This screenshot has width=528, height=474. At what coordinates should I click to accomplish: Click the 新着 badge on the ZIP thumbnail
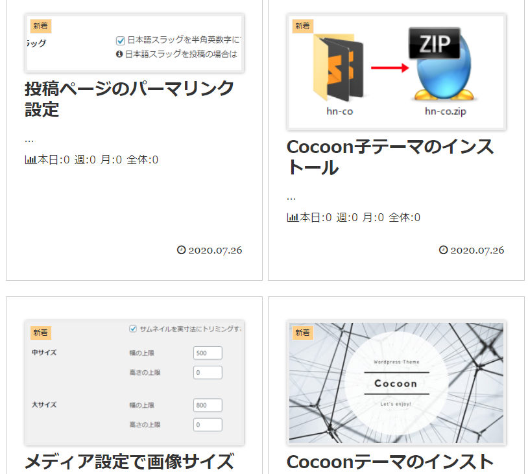click(x=302, y=26)
